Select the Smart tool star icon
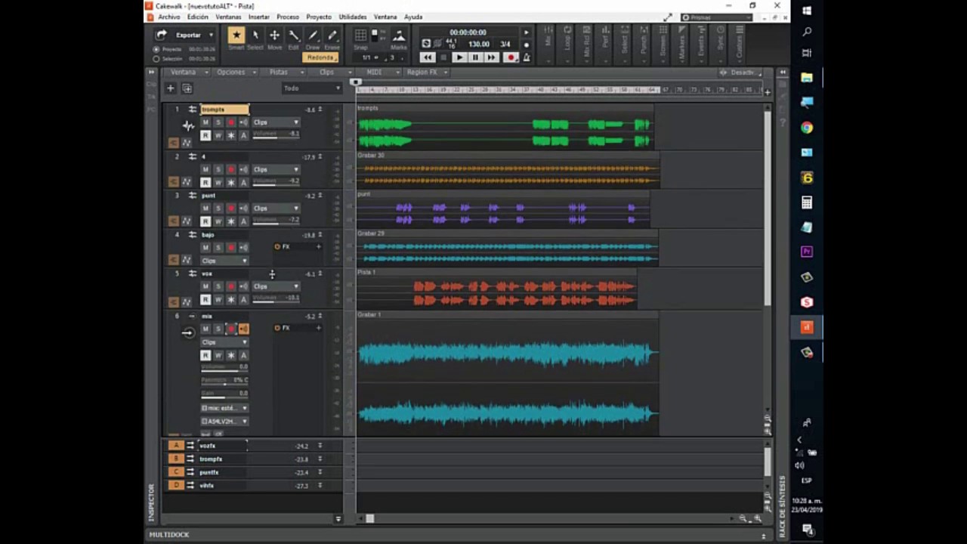967x544 pixels. coord(236,35)
